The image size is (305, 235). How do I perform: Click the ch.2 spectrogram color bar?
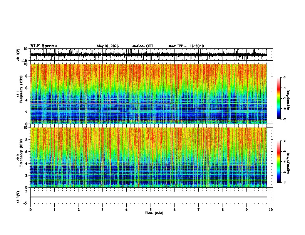pyautogui.click(x=279, y=162)
